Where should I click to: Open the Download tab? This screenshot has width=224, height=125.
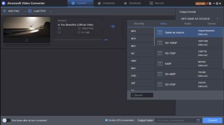coord(132,3)
